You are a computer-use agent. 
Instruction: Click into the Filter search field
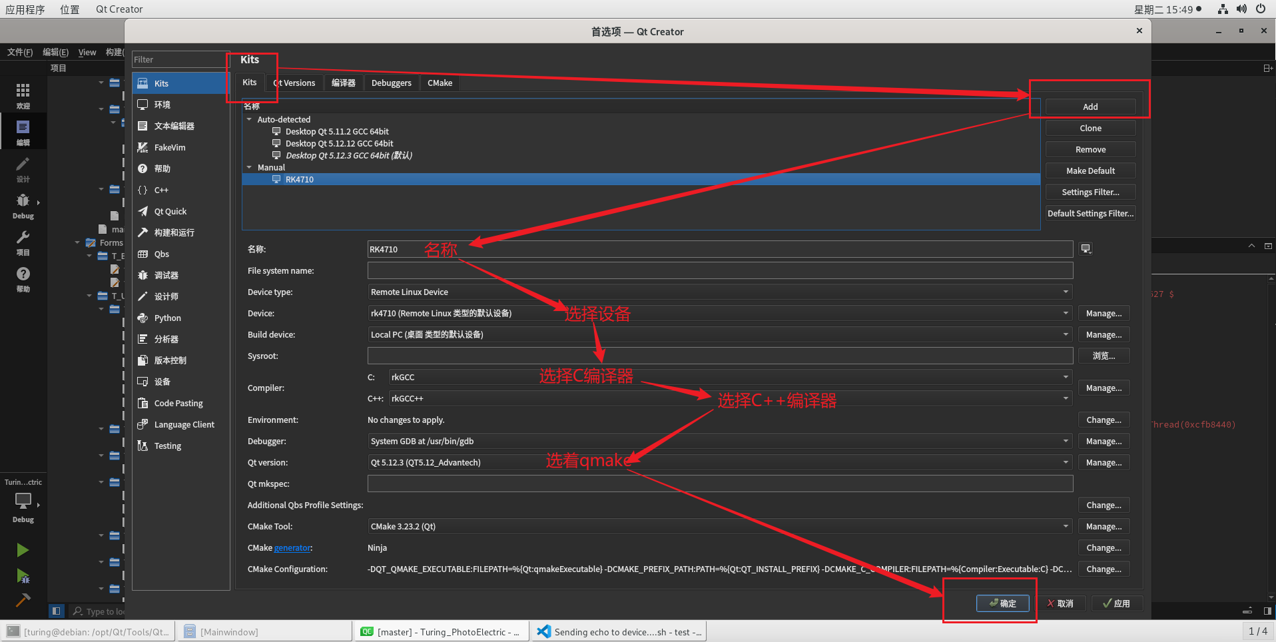[180, 59]
